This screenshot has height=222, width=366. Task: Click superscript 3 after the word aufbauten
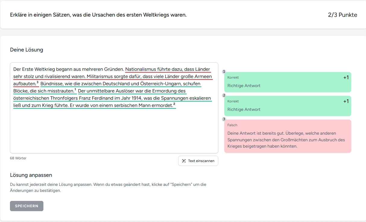coord(37,82)
